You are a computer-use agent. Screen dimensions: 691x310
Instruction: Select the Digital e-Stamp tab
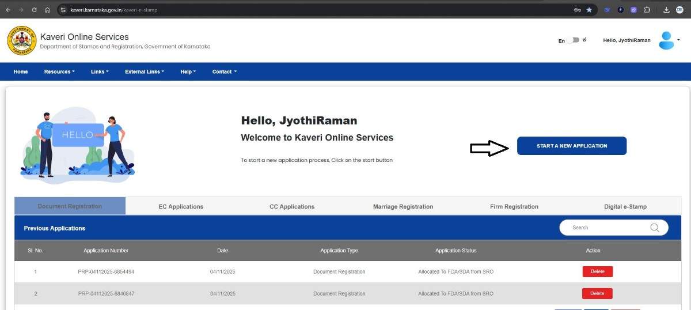(x=625, y=206)
